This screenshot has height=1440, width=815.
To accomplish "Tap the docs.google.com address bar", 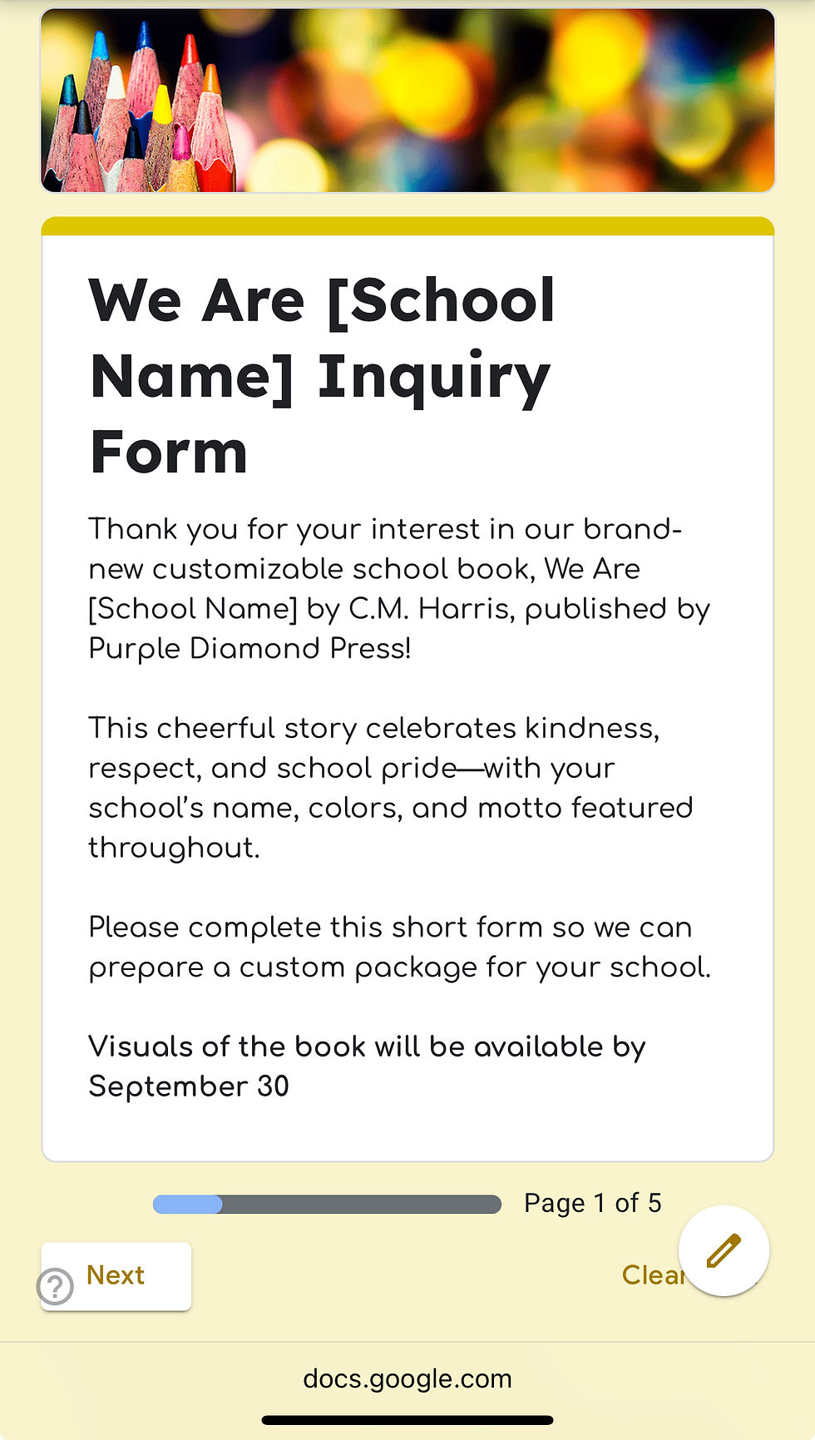I will [407, 1378].
